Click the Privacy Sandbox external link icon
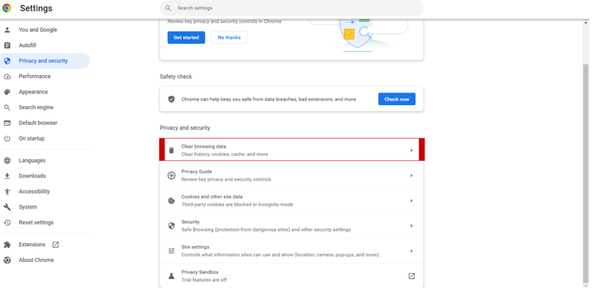This screenshot has width=595, height=288. coord(411,276)
